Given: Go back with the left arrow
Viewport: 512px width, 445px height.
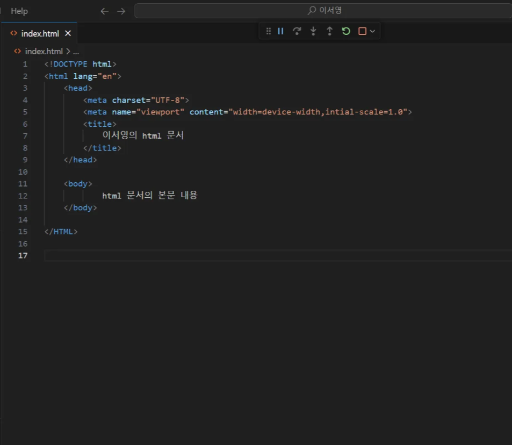Looking at the screenshot, I should (104, 11).
